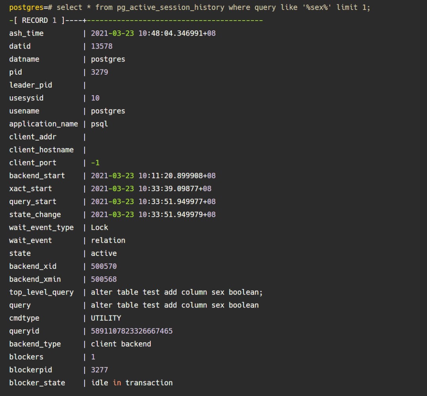Click the backend_start timestamp value
This screenshot has height=396, width=427.
click(x=153, y=176)
